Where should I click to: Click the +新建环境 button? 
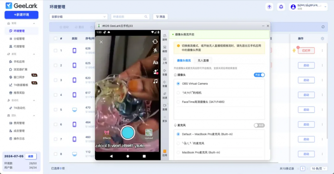click(x=22, y=15)
